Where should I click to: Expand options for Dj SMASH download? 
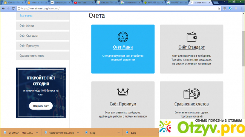point(37,132)
